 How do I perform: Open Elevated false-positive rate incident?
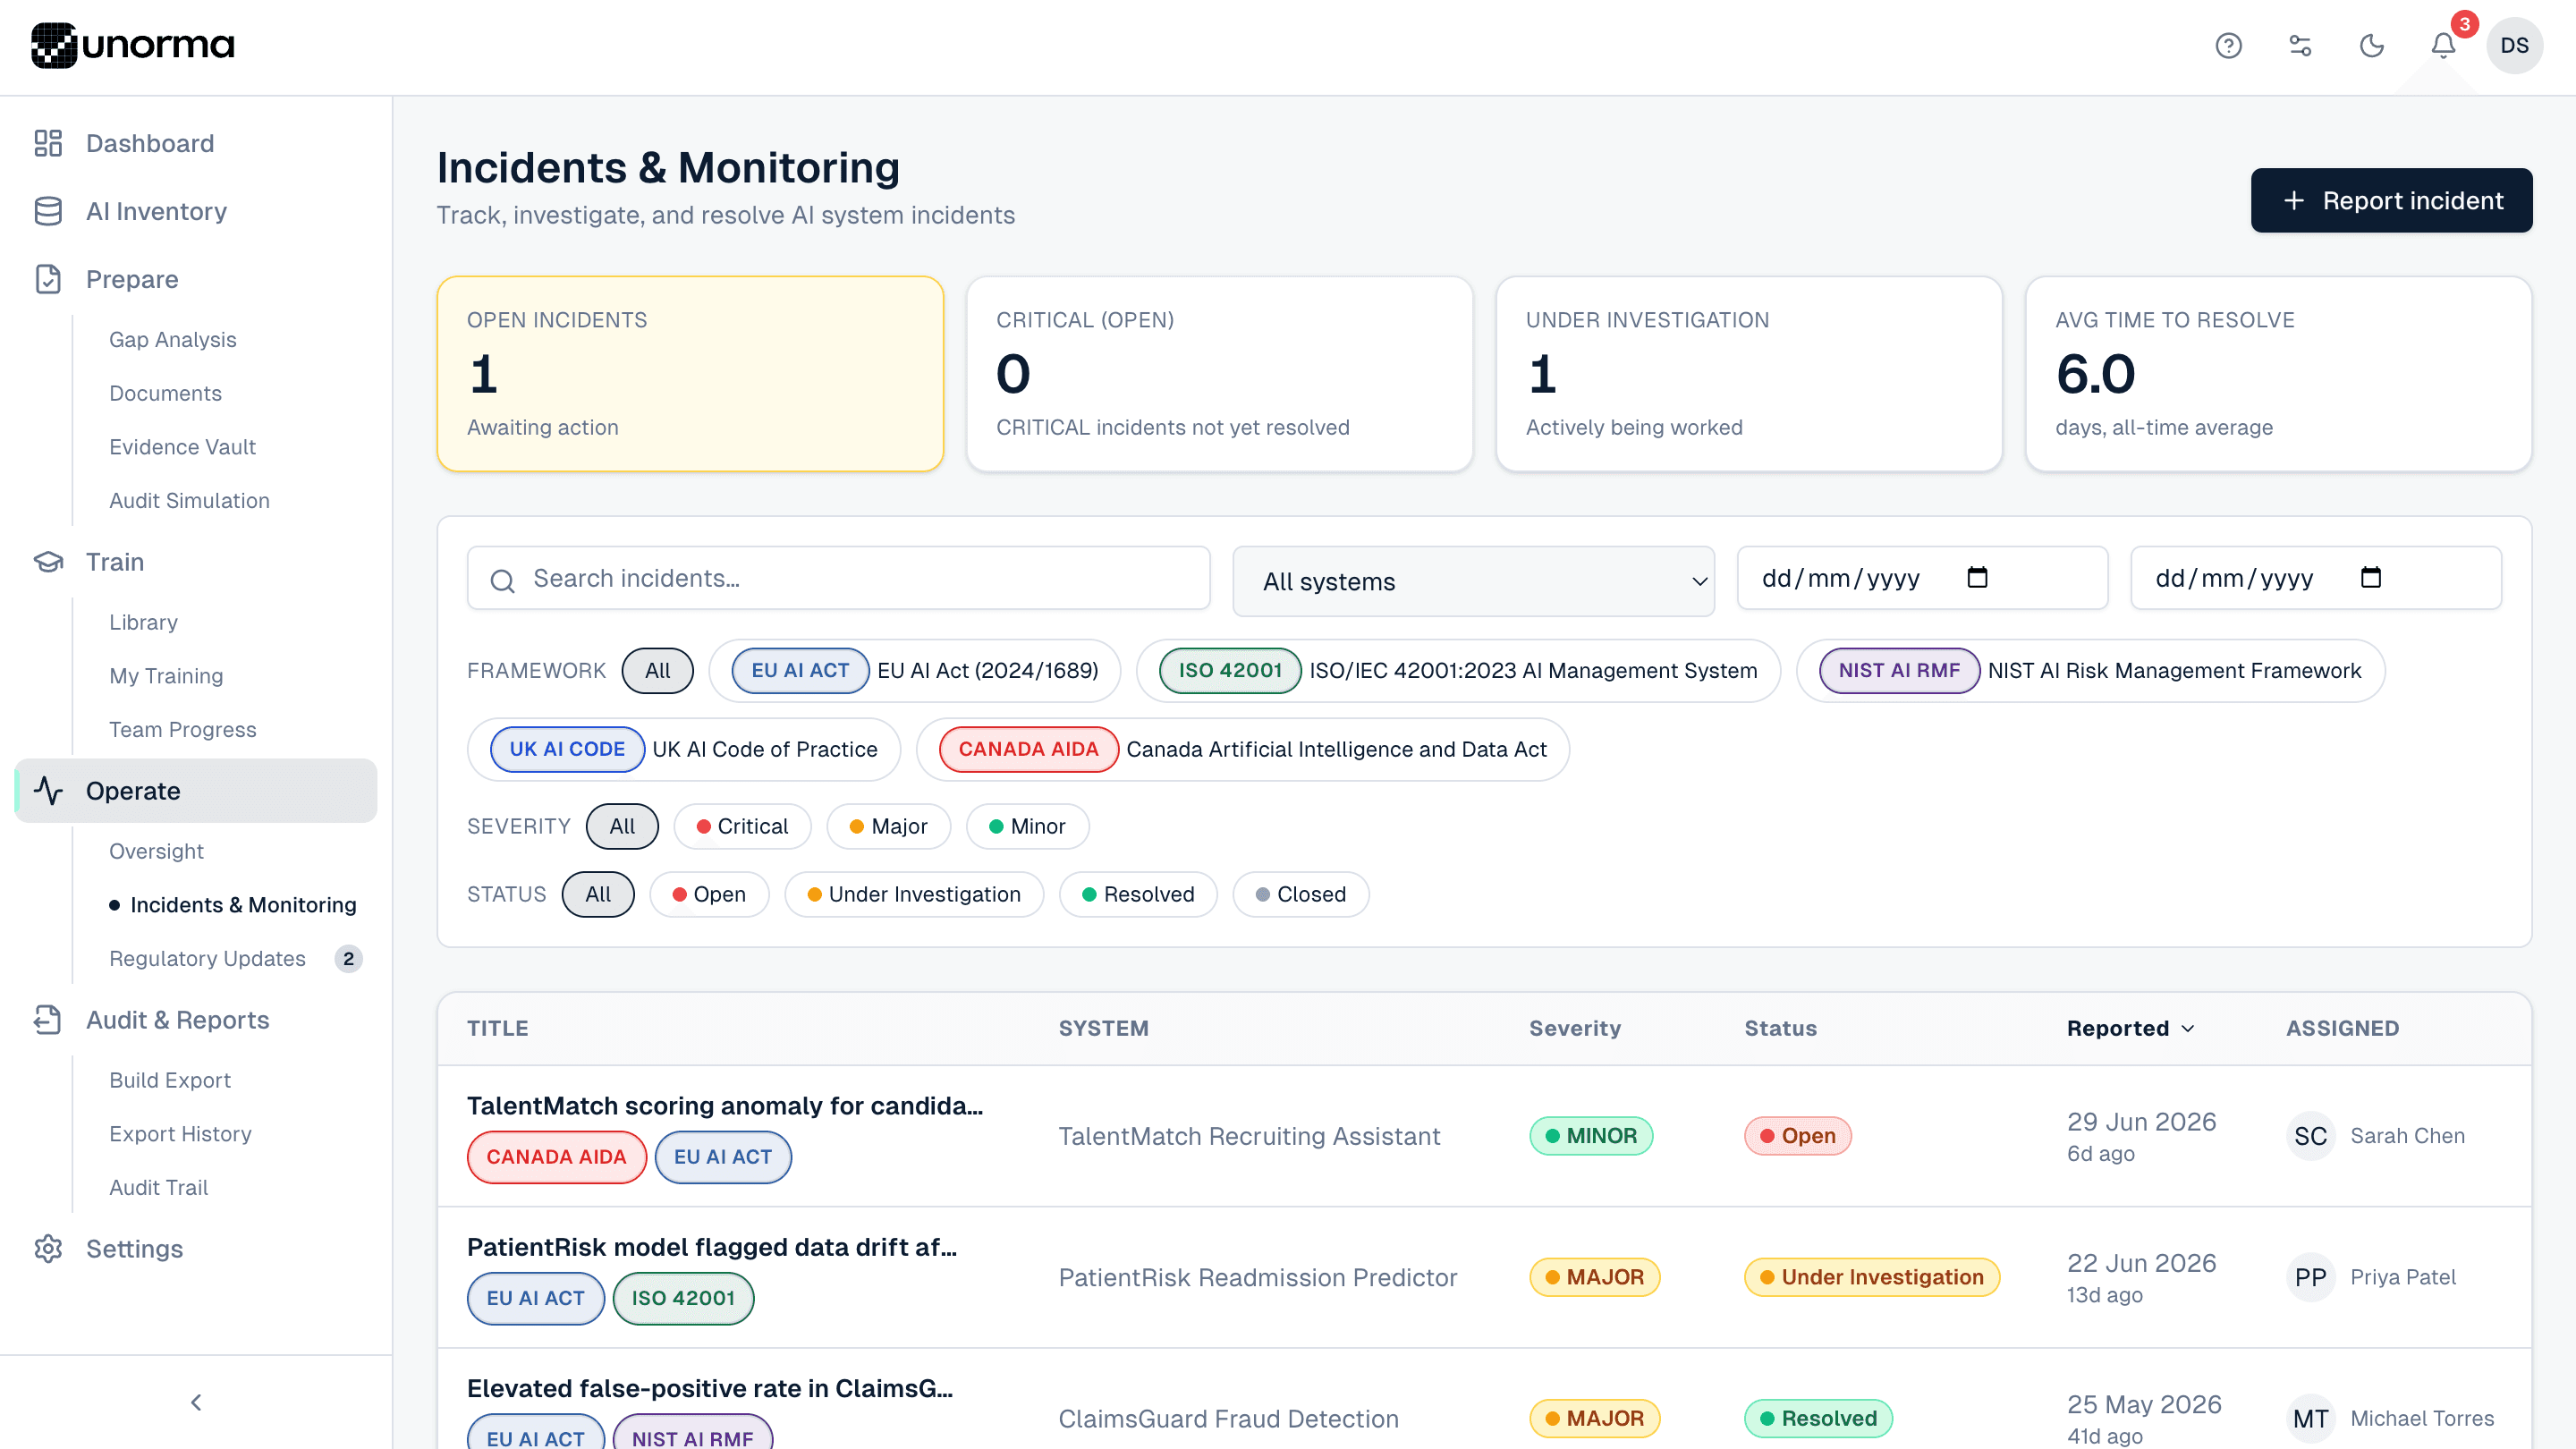point(710,1388)
